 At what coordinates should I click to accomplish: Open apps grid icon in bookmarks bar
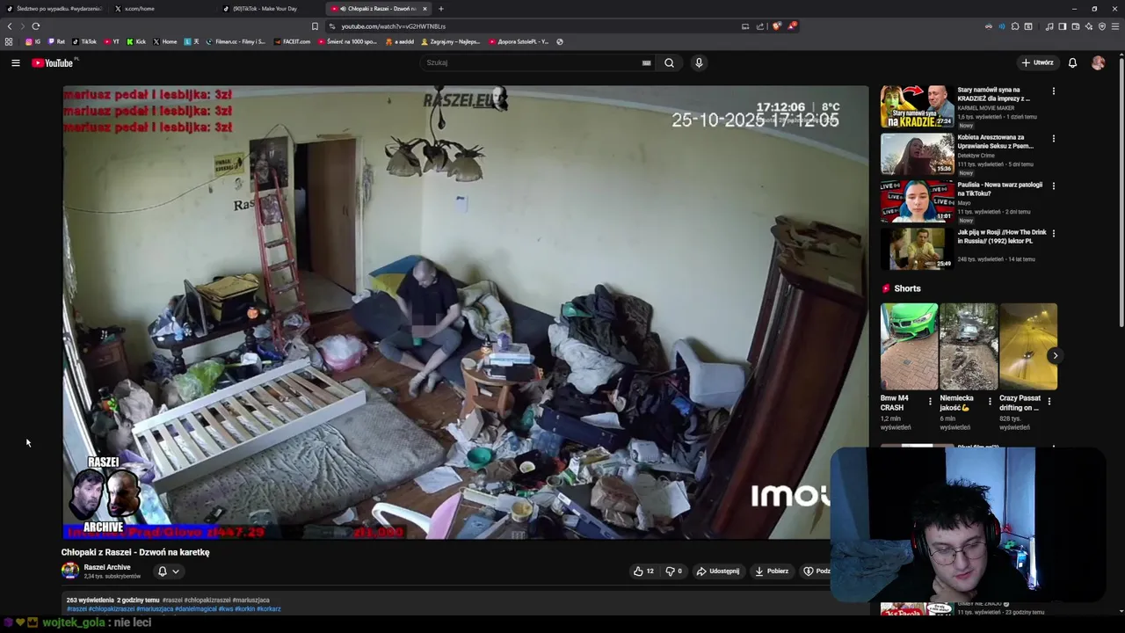click(x=9, y=41)
